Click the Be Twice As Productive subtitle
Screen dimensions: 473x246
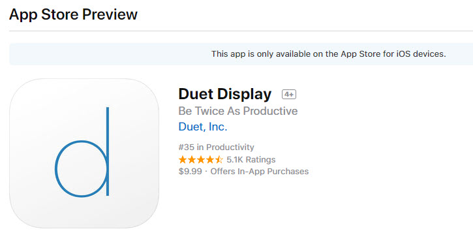click(238, 111)
